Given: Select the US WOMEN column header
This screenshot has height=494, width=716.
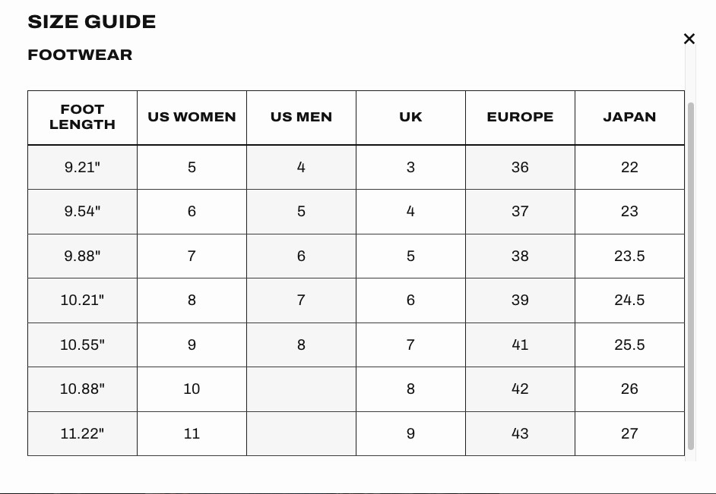Looking at the screenshot, I should [192, 118].
